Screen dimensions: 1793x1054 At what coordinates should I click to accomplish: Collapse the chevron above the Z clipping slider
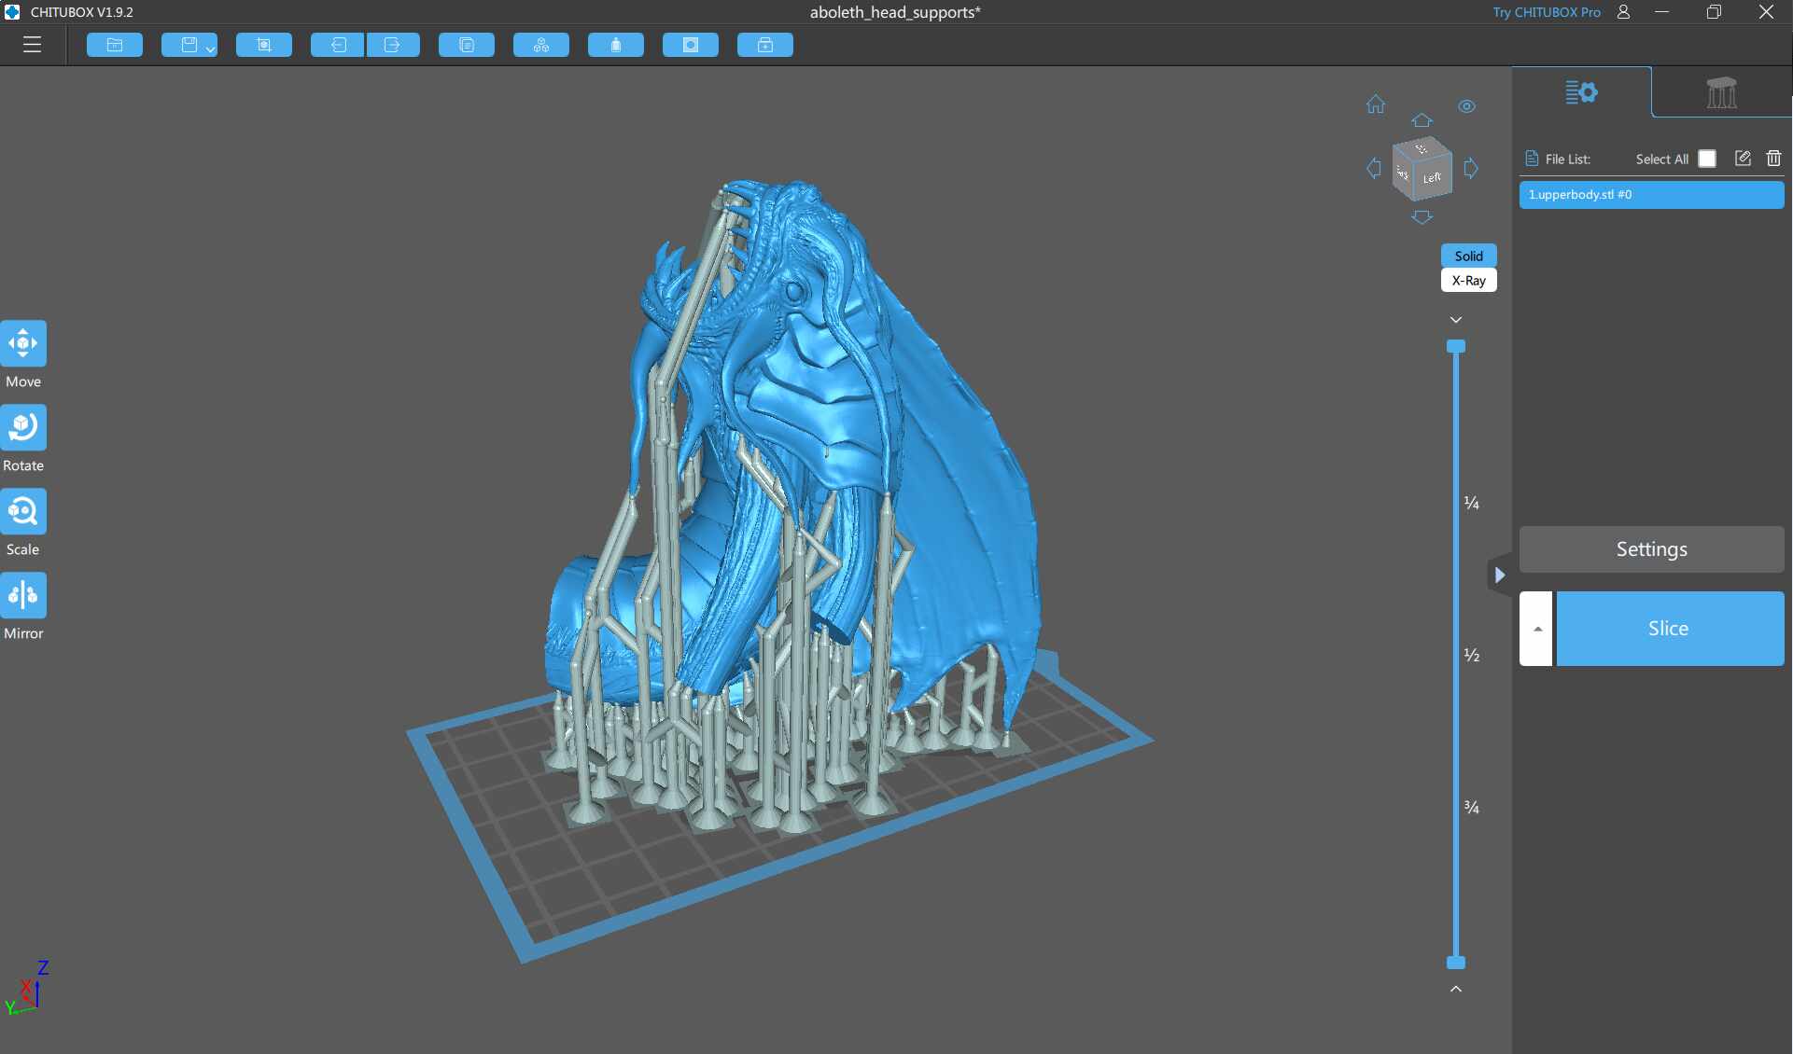(x=1456, y=319)
